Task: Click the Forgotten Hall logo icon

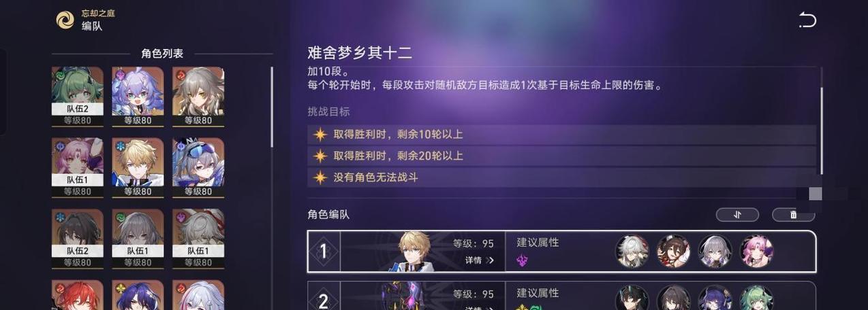Action: [65, 20]
